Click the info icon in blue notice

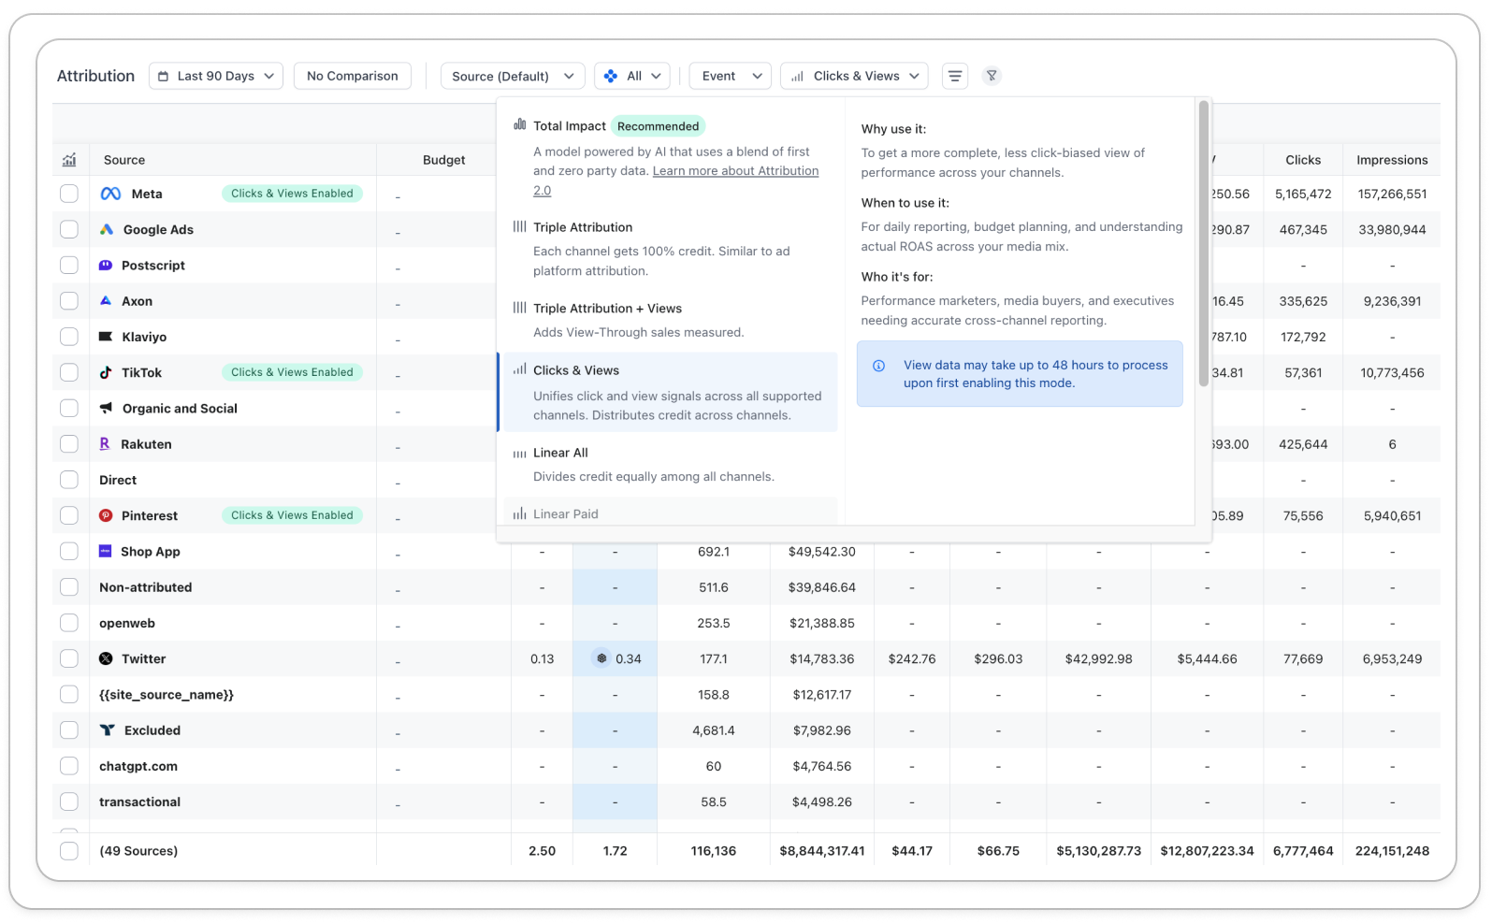(878, 366)
